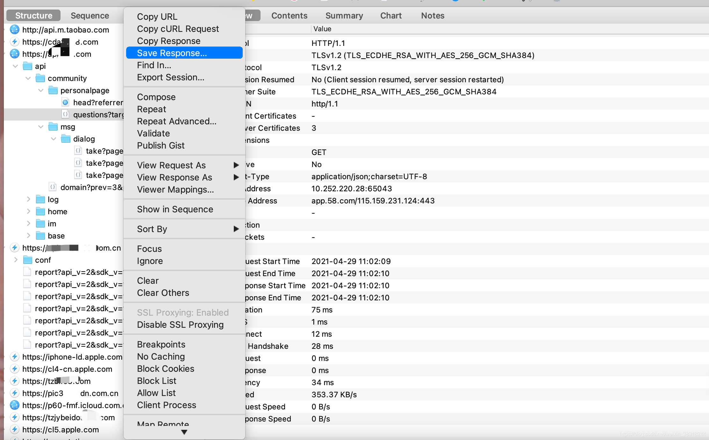Click the Structure tab icon

(33, 16)
